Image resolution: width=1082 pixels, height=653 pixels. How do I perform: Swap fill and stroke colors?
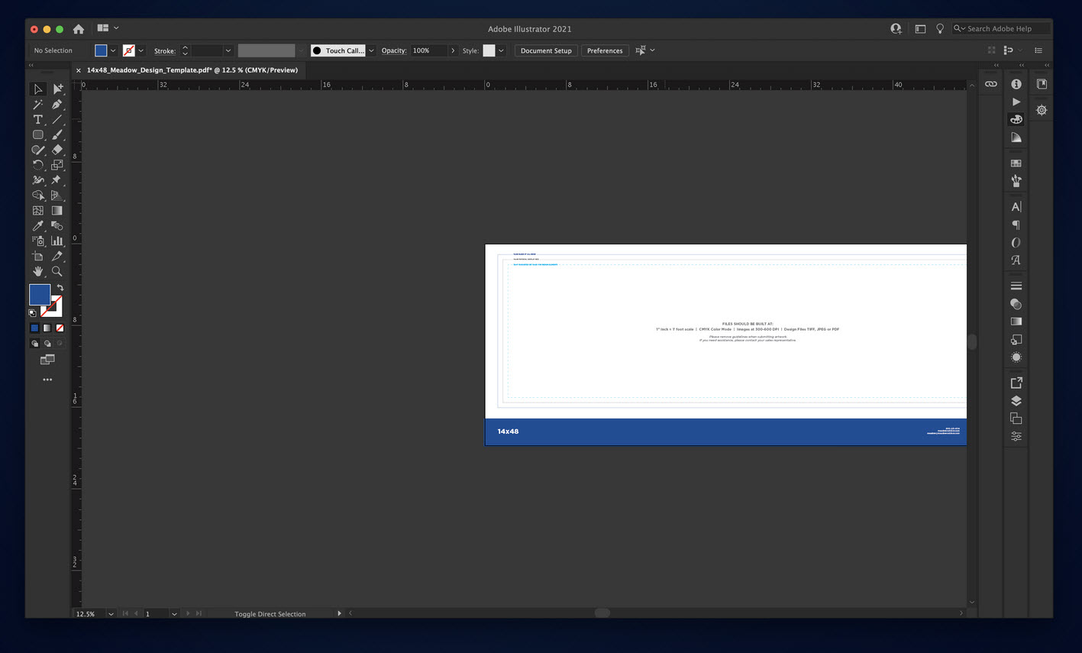pos(60,288)
